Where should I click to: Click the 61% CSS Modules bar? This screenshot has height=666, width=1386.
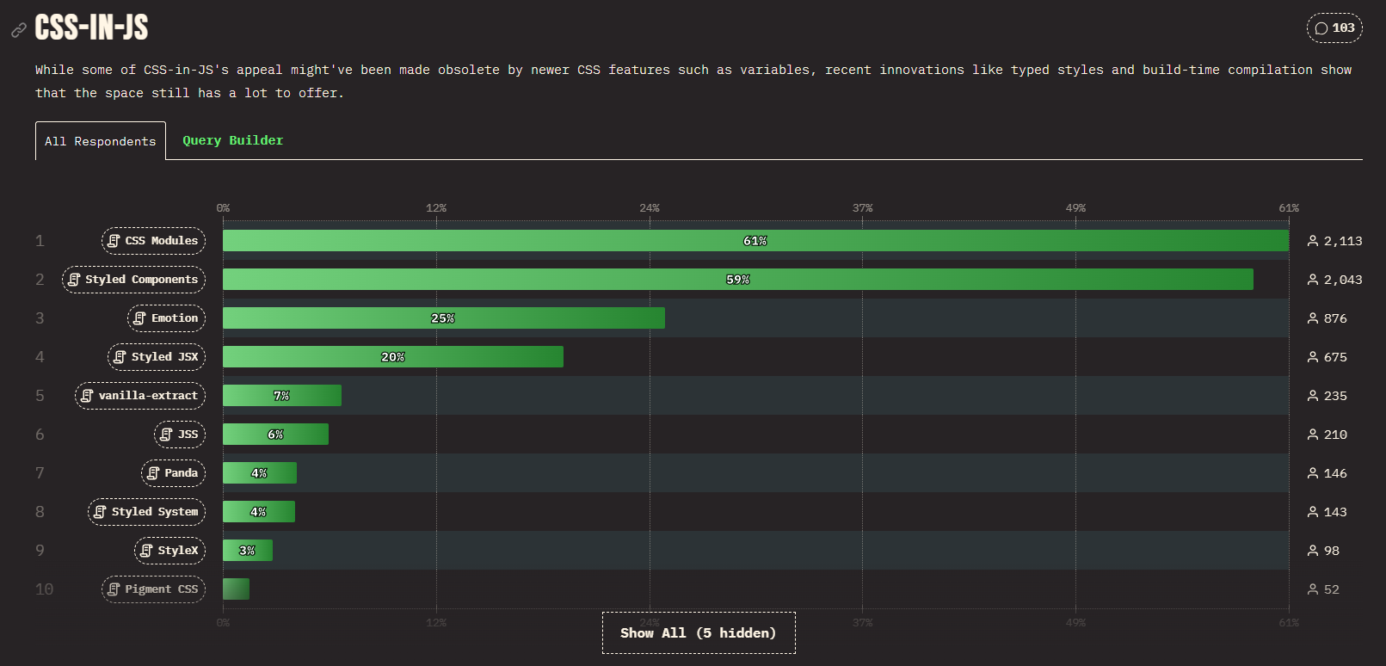tap(755, 241)
